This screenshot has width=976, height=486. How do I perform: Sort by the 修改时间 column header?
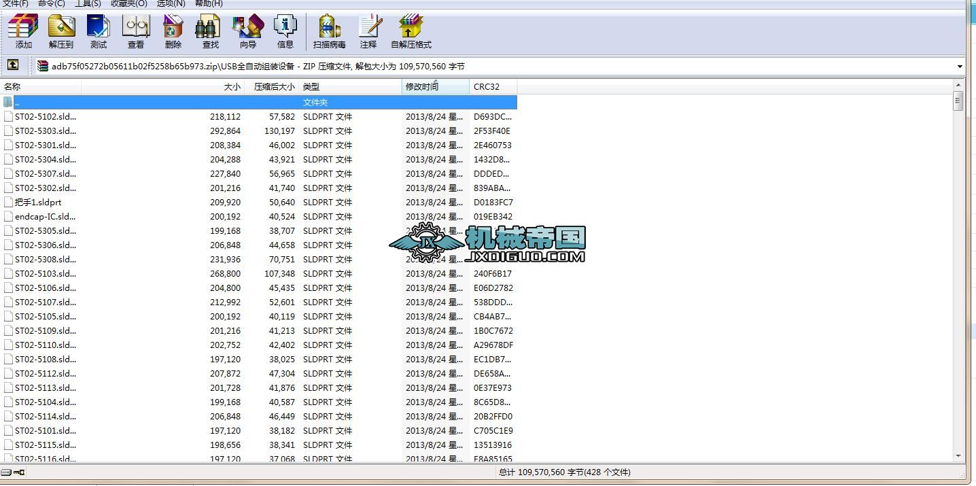click(x=436, y=86)
